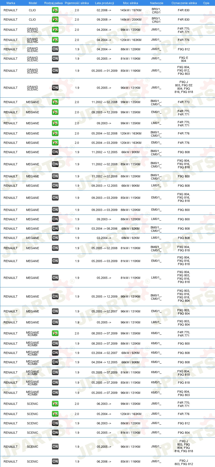This screenshot has width=215, height=467.
Task: Click the '148kW / 200KM' power cell
Action: click(131, 20)
